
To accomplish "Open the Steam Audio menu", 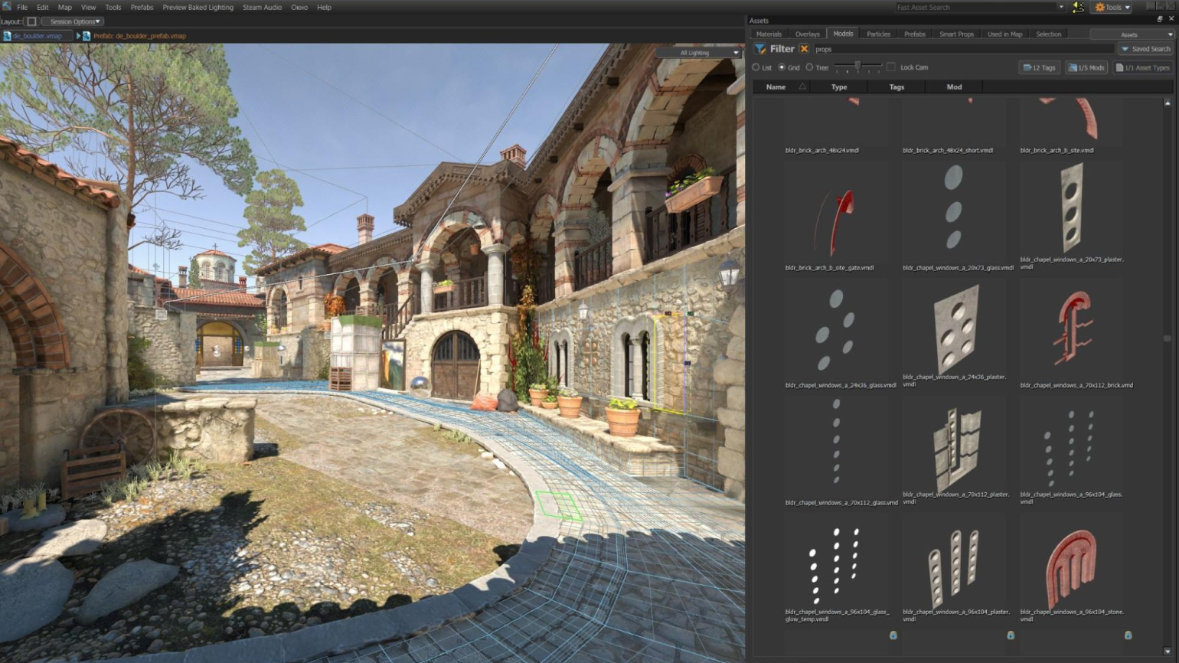I will tap(262, 7).
